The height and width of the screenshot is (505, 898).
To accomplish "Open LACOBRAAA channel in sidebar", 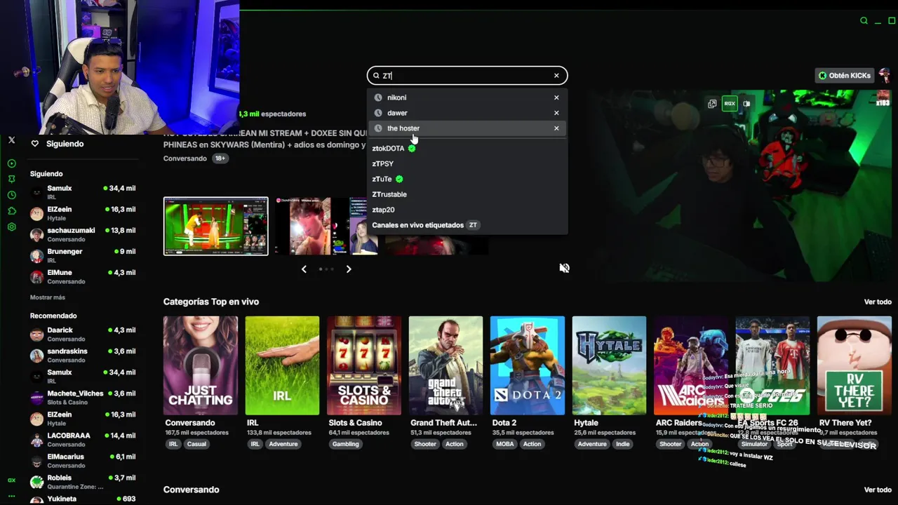I will [x=83, y=439].
